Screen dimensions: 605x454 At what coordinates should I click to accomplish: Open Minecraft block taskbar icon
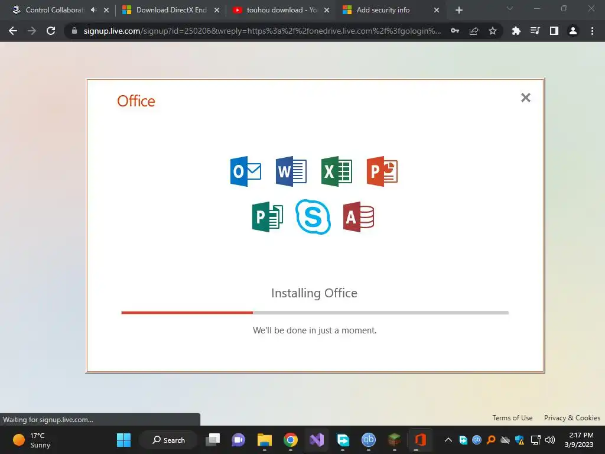pyautogui.click(x=394, y=440)
